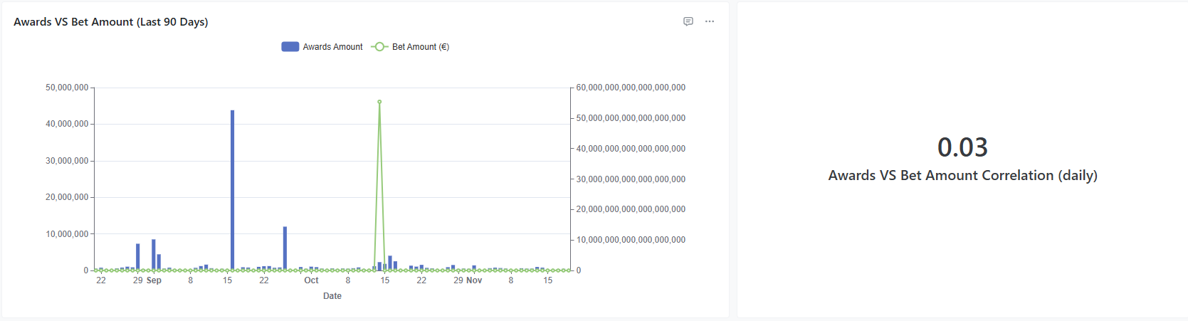Open the comments icon on the chart
The width and height of the screenshot is (1188, 321).
pos(688,21)
